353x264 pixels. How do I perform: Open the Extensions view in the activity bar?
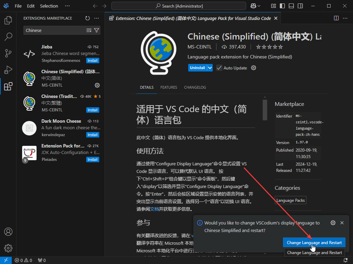8,86
